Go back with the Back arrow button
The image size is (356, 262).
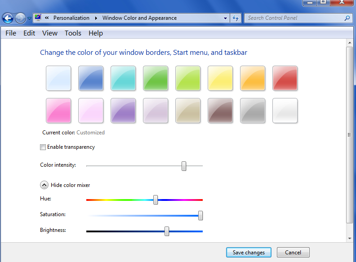click(x=8, y=18)
